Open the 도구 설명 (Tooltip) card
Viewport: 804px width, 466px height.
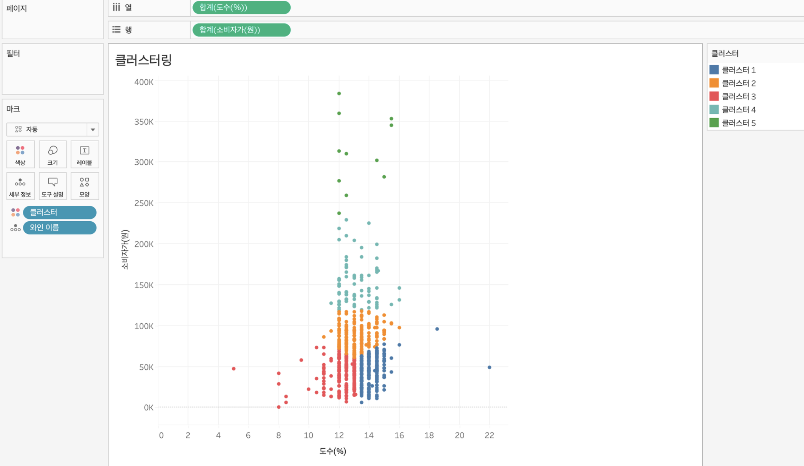(52, 186)
